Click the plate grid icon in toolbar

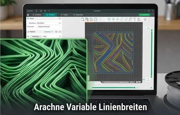87,19
